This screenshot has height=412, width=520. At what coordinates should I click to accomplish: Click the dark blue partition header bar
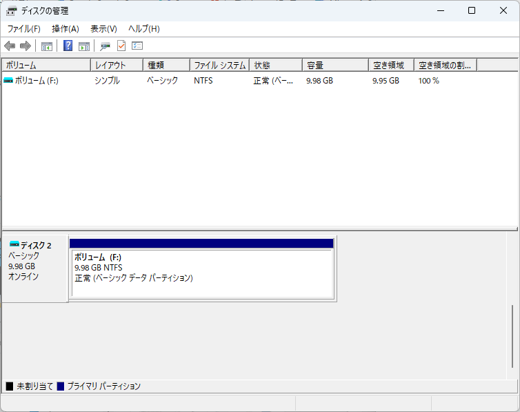tap(201, 243)
